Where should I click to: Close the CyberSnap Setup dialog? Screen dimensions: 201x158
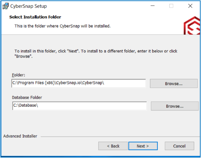point(190,6)
